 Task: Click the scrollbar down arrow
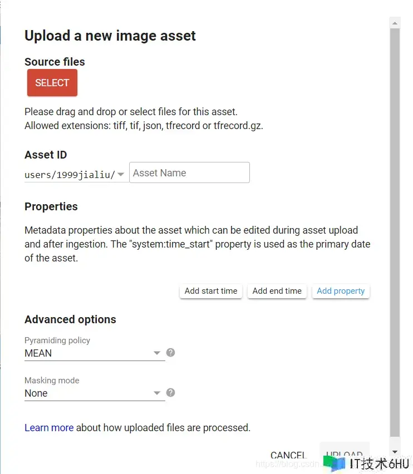pos(395,452)
